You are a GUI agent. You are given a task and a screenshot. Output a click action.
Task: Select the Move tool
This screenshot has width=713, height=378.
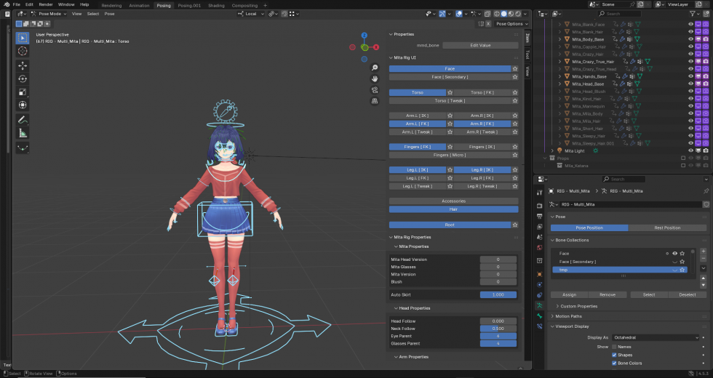[x=23, y=65]
